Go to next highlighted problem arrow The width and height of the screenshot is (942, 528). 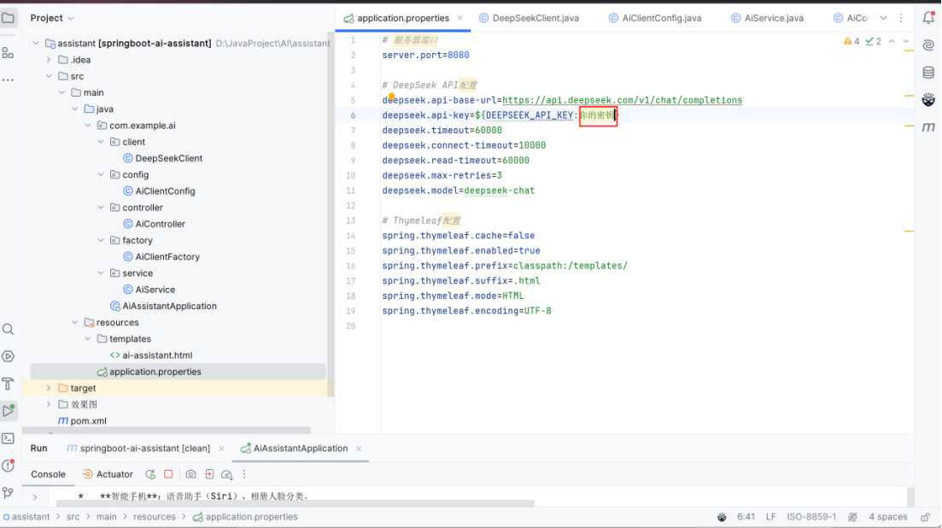(x=906, y=42)
